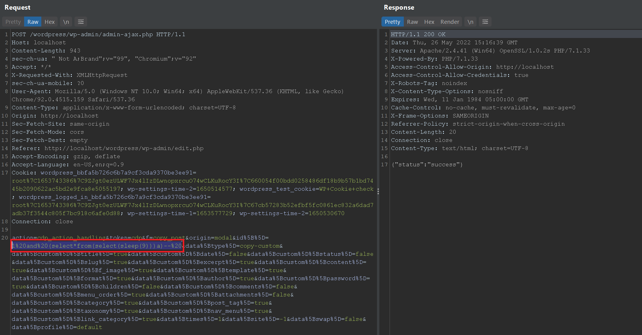Viewport: 642px width, 335px height.
Task: Click the Accept: */* header
Action: [x=31, y=67]
